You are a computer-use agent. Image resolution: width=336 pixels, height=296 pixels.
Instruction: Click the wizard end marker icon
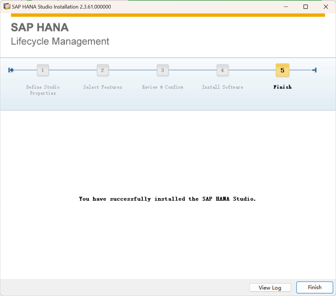315,70
